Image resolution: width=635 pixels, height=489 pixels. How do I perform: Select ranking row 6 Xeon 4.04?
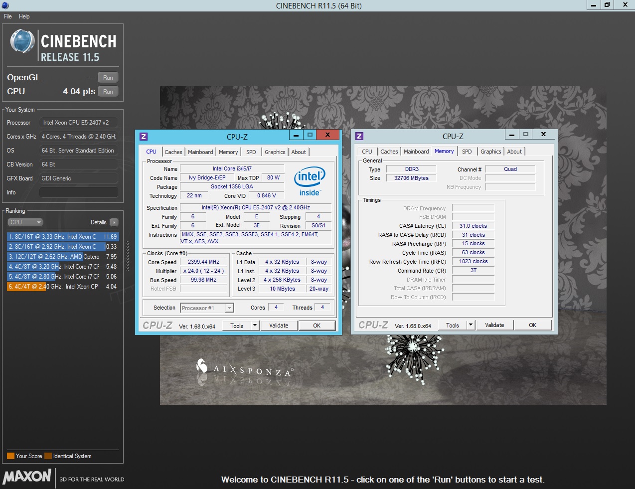click(63, 287)
